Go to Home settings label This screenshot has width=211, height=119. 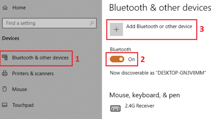(x=19, y=8)
